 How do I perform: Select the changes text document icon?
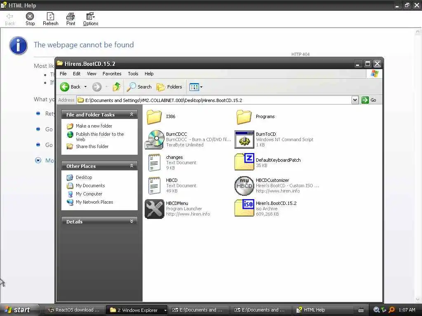[155, 162]
